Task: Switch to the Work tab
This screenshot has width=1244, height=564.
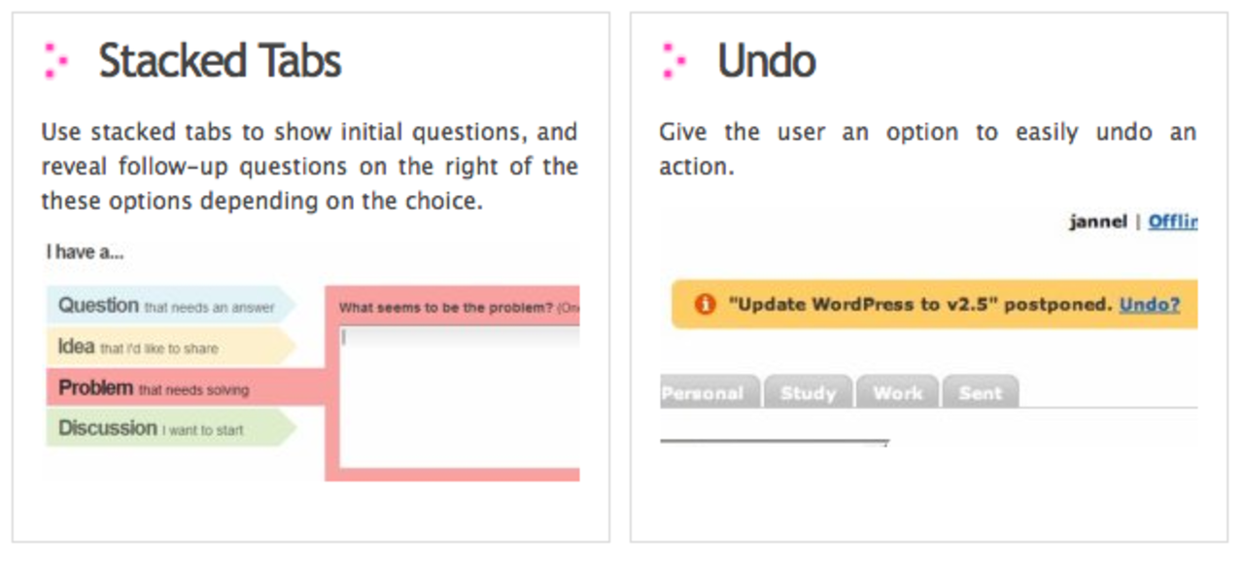Action: (x=896, y=393)
